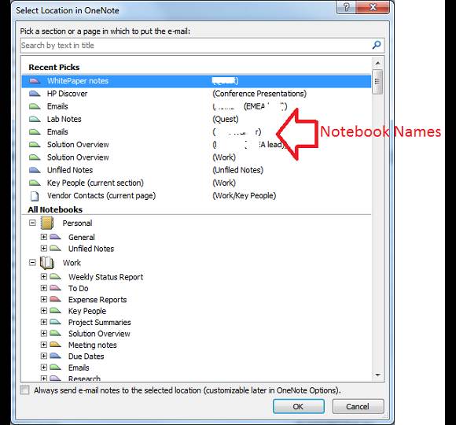
Task: Expand the General section
Action: (43, 237)
